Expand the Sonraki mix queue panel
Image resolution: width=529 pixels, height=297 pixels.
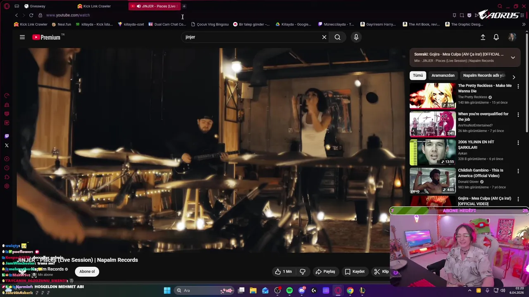pyautogui.click(x=513, y=57)
